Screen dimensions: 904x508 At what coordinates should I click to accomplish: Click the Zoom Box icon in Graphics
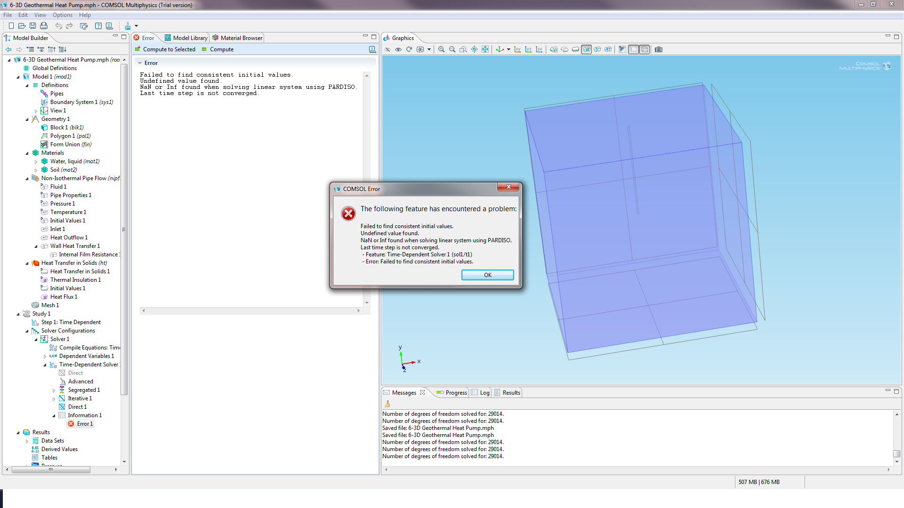(463, 49)
